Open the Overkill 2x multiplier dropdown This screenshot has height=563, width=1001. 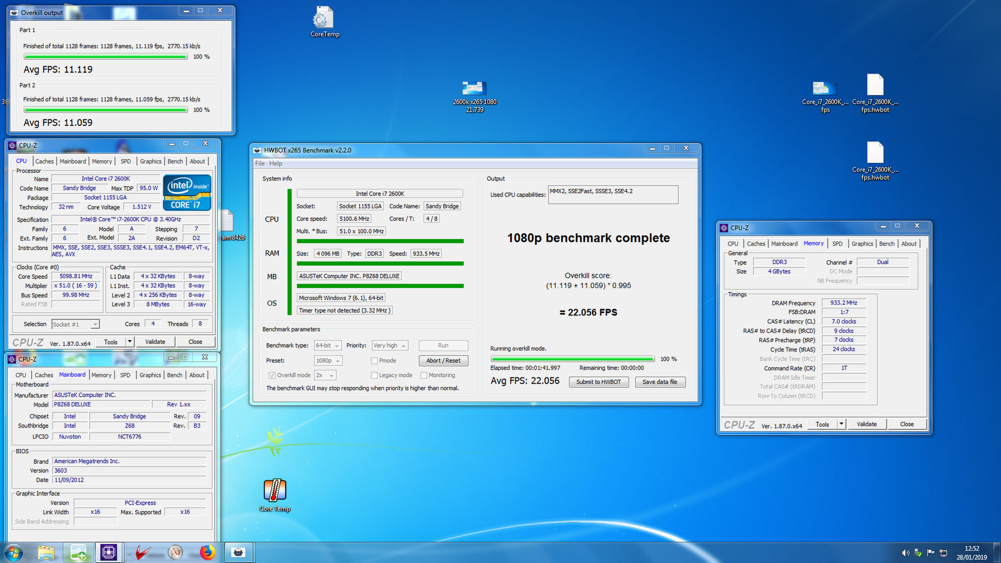pyautogui.click(x=325, y=375)
